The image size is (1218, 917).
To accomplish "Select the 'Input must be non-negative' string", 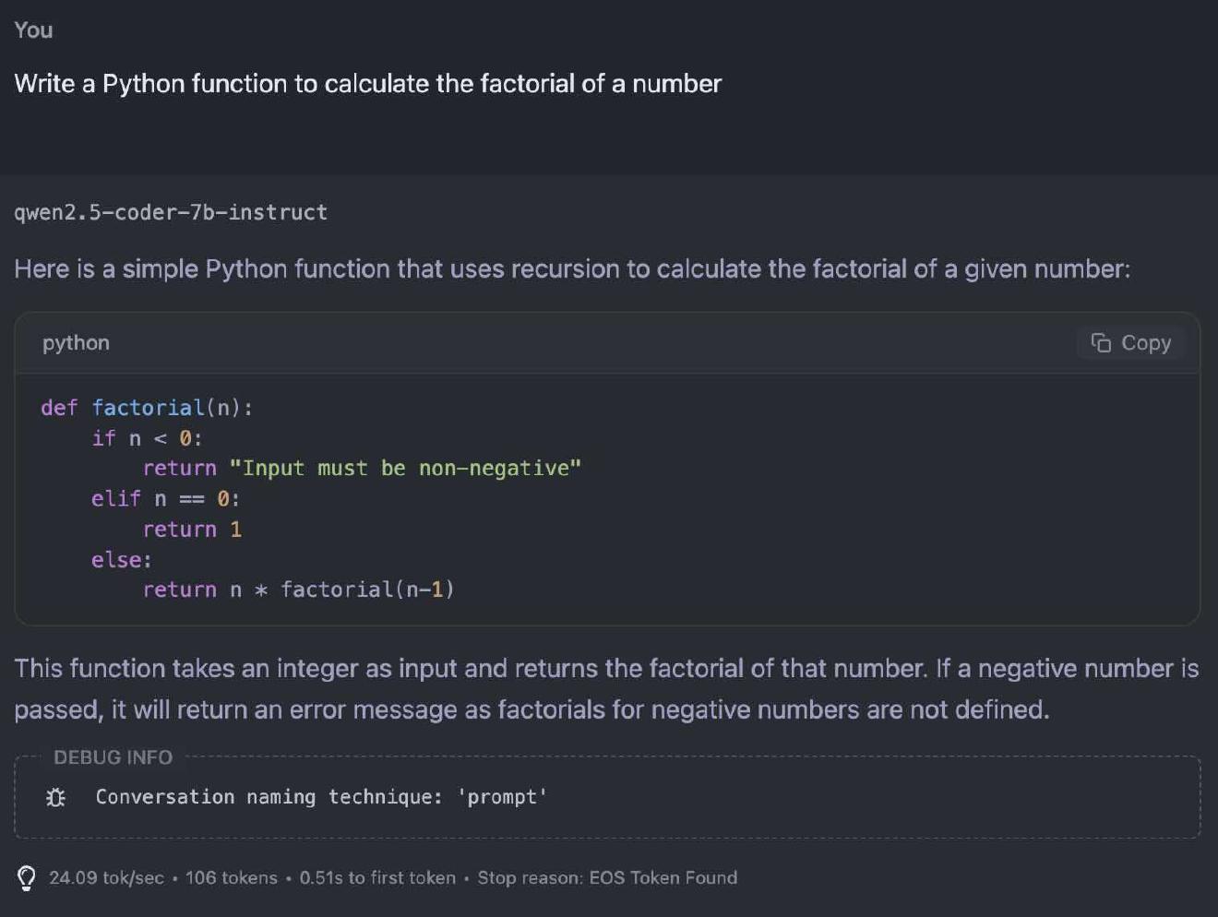I will 406,468.
